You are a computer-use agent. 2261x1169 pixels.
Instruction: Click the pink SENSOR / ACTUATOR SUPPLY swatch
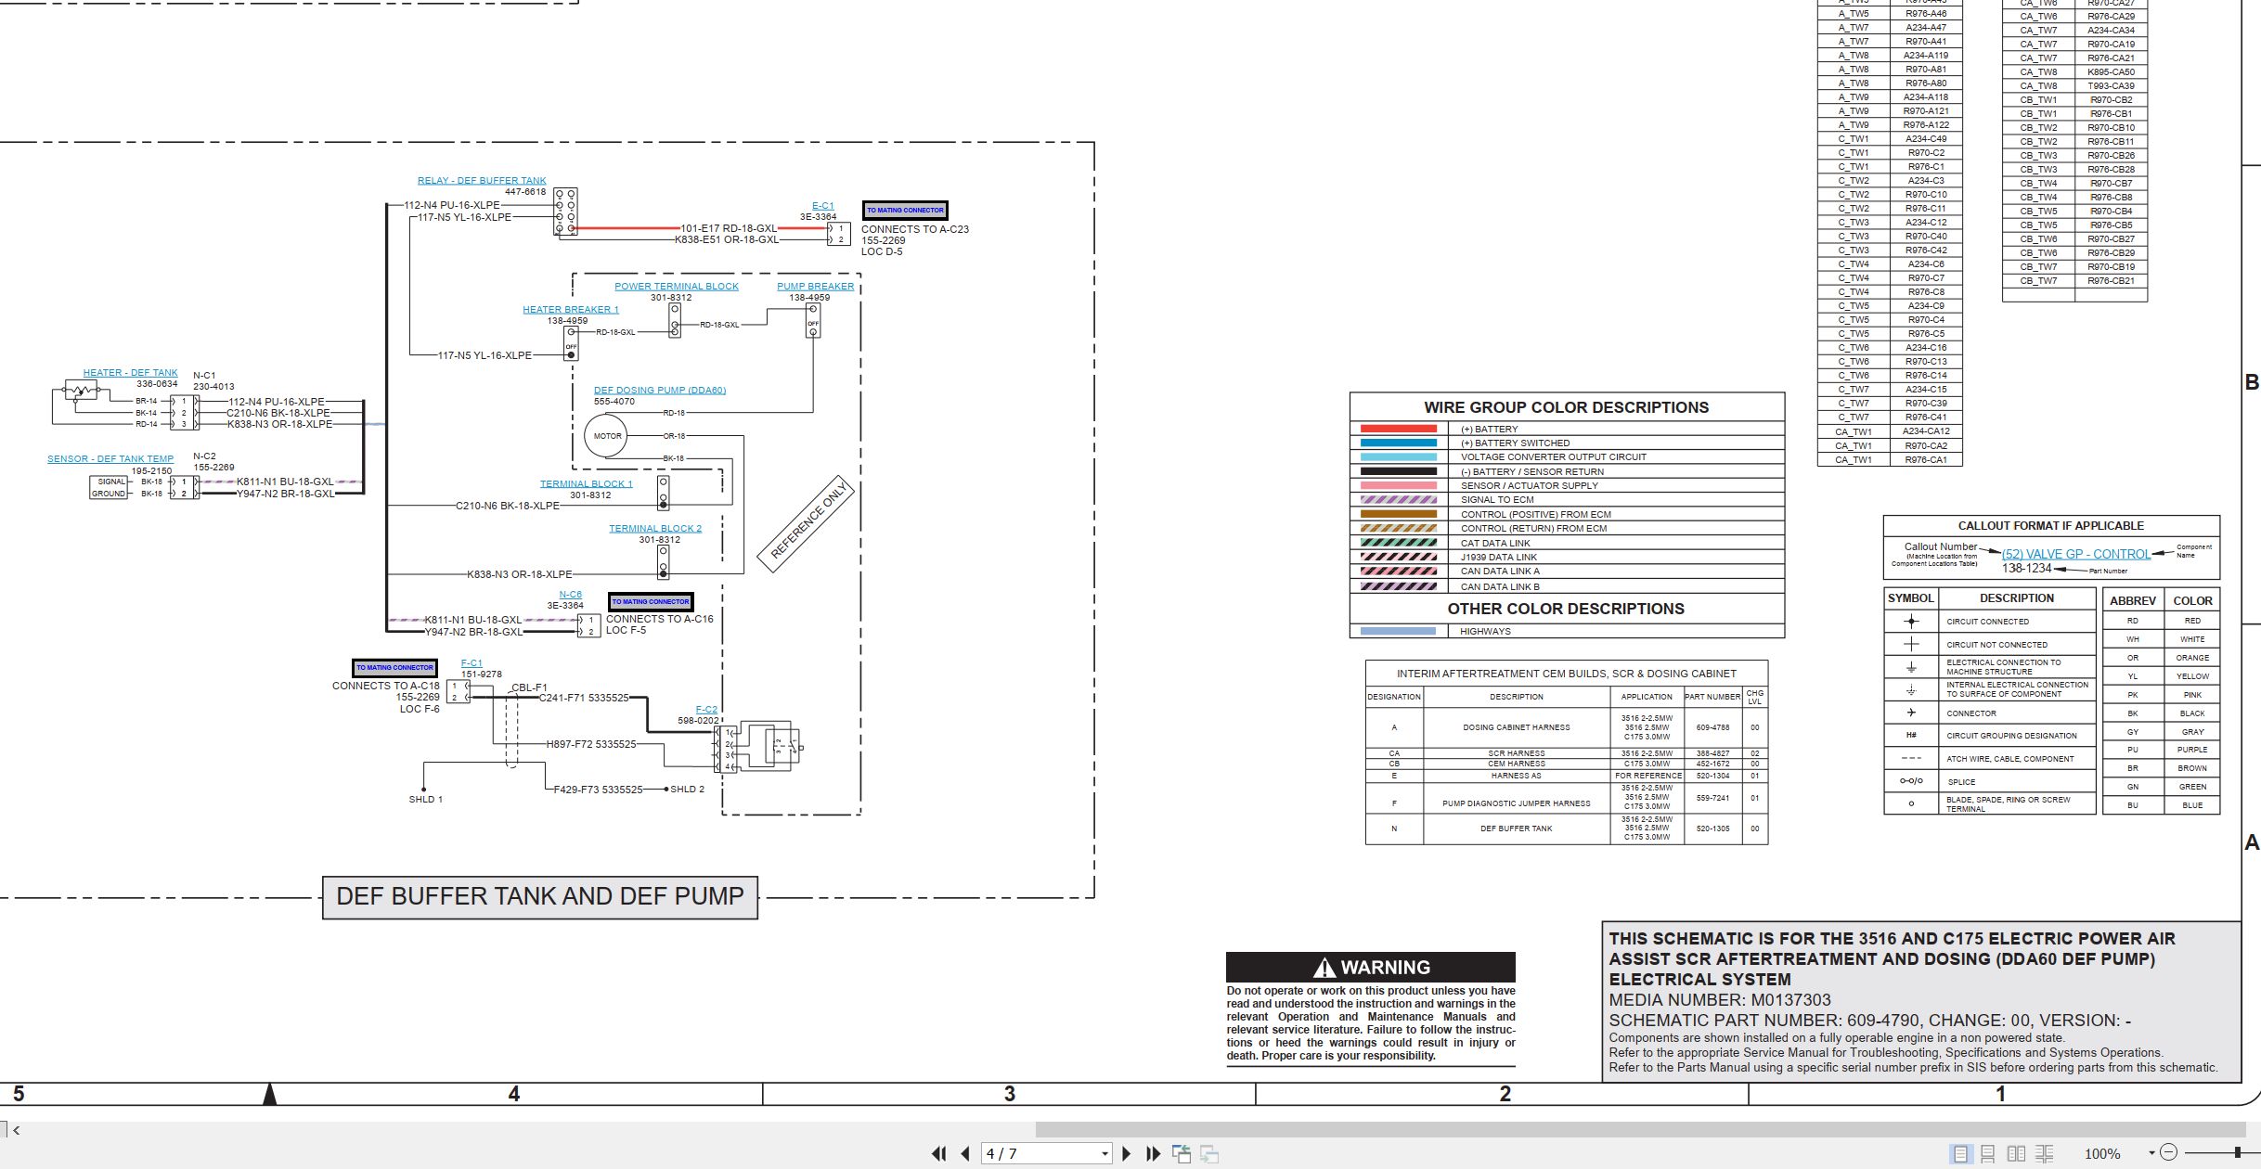(1398, 485)
